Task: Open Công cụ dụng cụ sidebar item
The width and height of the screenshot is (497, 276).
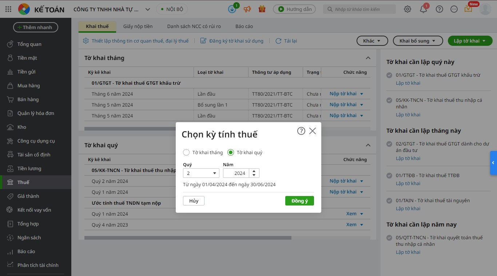Action: tap(36, 141)
